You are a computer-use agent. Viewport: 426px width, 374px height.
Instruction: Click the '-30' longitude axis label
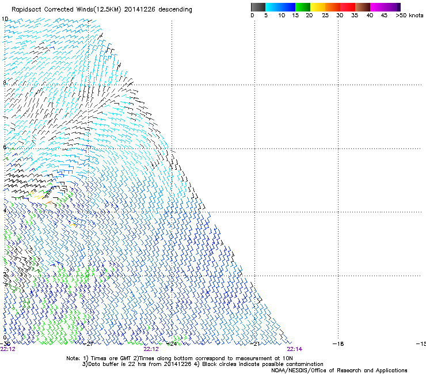5,344
